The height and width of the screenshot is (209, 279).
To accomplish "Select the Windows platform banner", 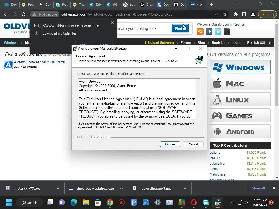I will tap(240, 67).
